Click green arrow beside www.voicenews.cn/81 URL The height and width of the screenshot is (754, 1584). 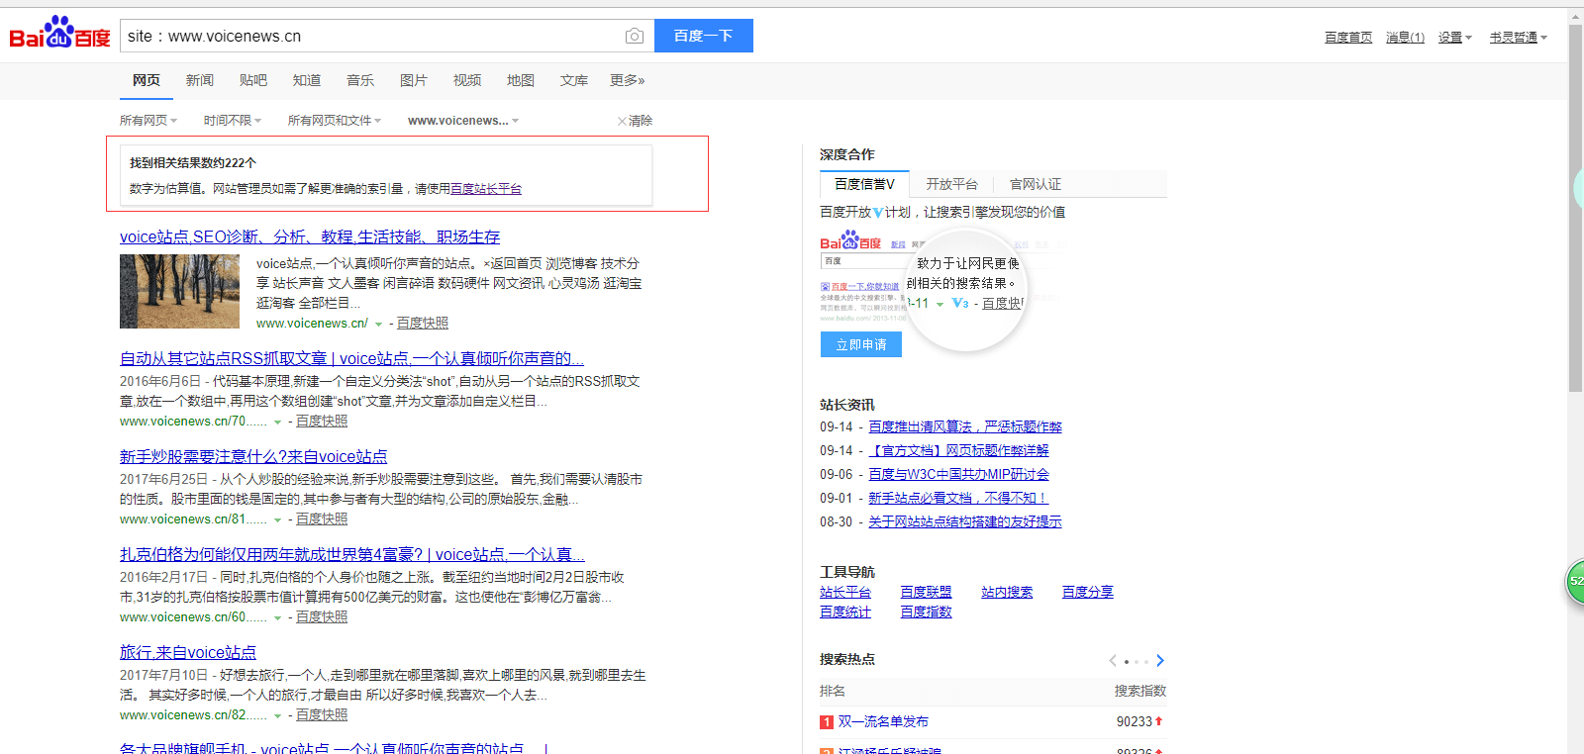pyautogui.click(x=277, y=520)
